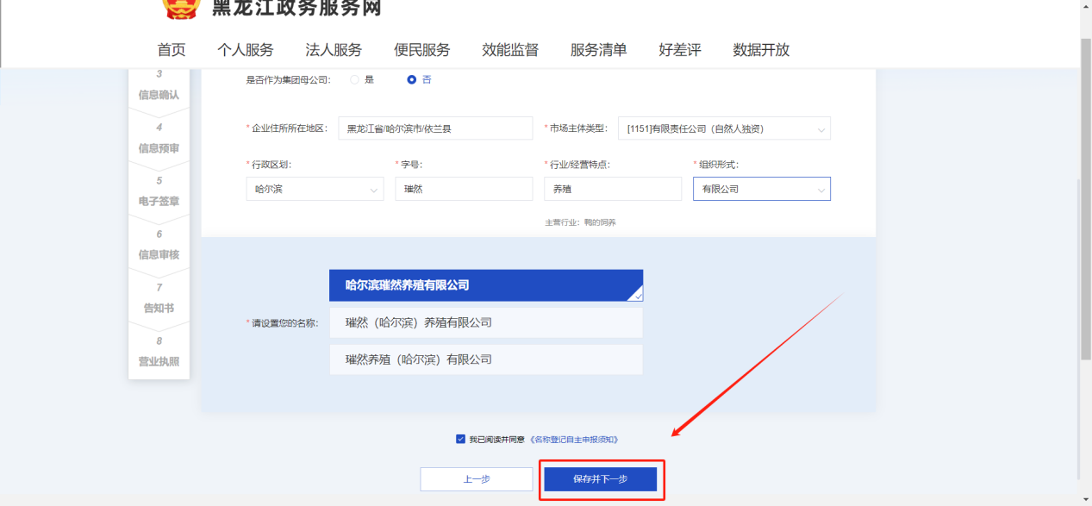Click the national emblem logo
The image size is (1092, 506).
(x=181, y=8)
